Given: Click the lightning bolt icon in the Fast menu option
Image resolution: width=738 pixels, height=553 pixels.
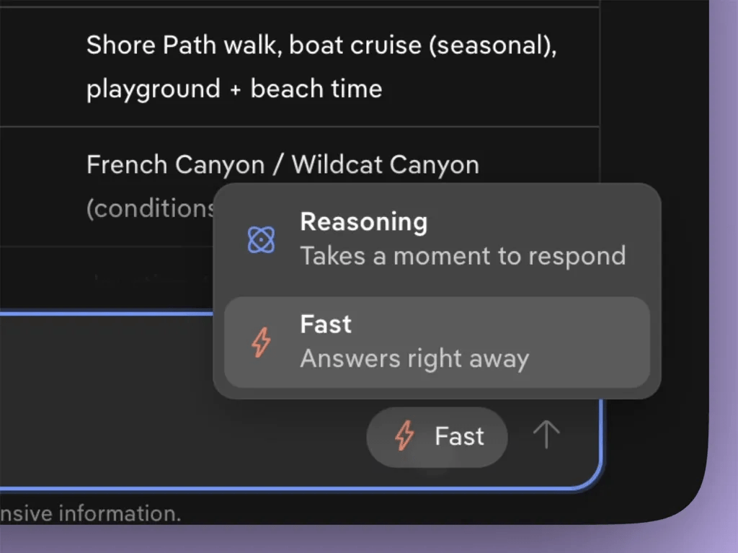Looking at the screenshot, I should click(x=260, y=342).
